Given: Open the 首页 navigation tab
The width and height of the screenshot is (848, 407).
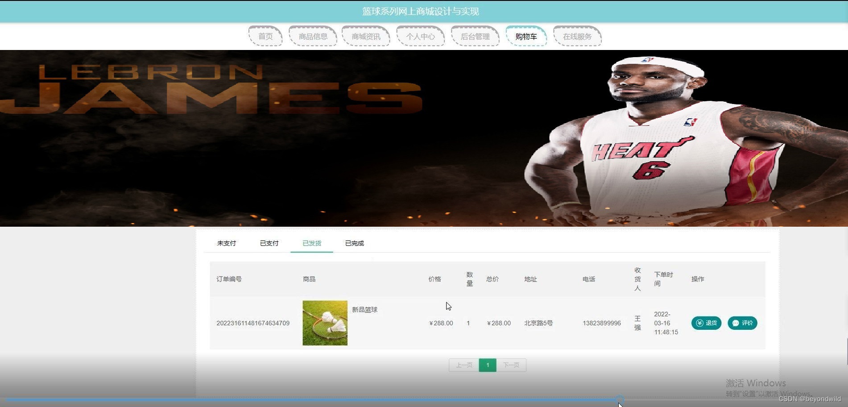Looking at the screenshot, I should (x=265, y=36).
